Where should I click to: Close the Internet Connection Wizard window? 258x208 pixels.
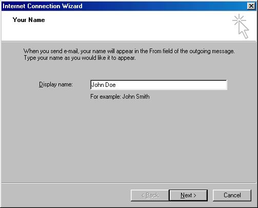[251, 6]
